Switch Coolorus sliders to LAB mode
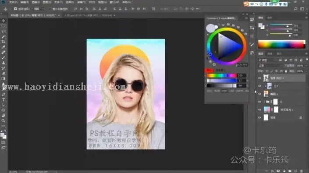The height and width of the screenshot is (173, 309). point(231,91)
